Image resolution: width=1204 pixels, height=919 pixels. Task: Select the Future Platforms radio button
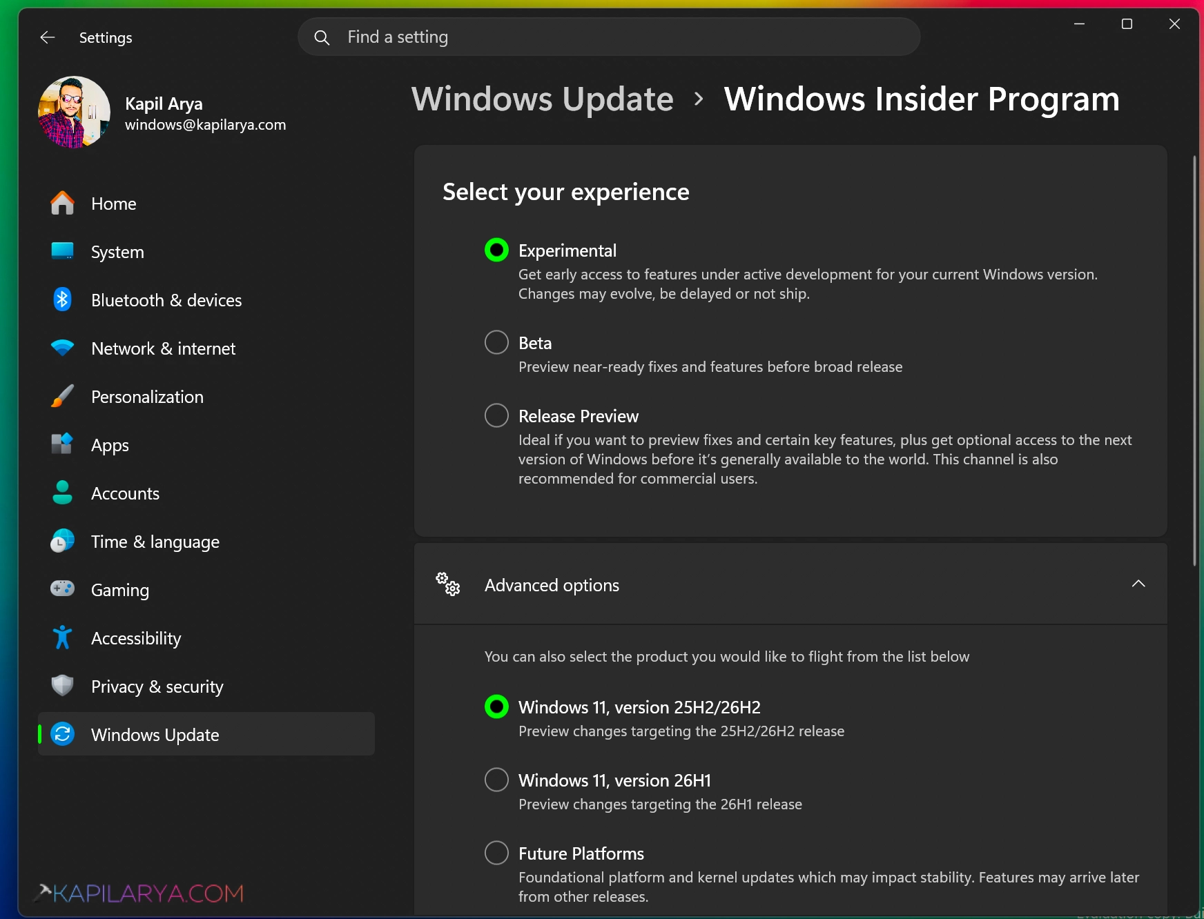click(496, 853)
